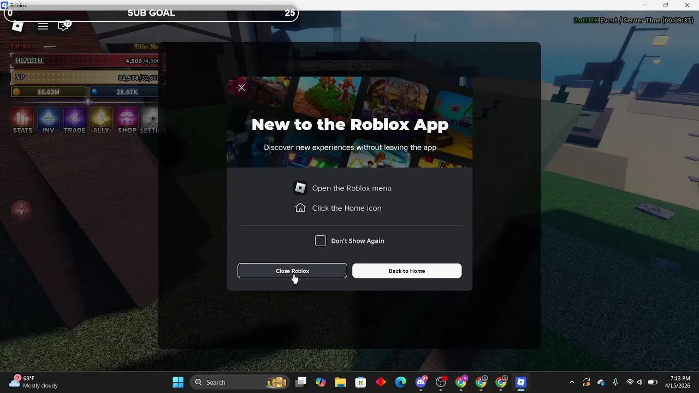Click the 'Open the Roblox menu' text
699x393 pixels.
pos(352,188)
